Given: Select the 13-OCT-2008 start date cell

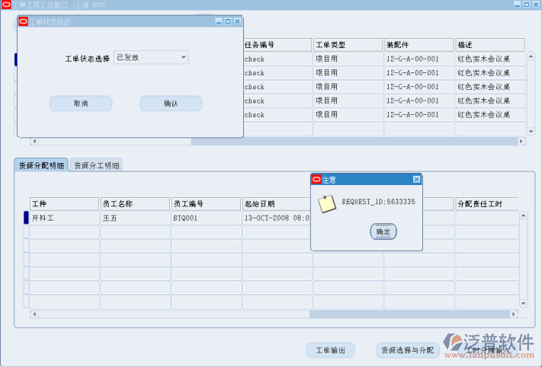Looking at the screenshot, I should pos(277,219).
